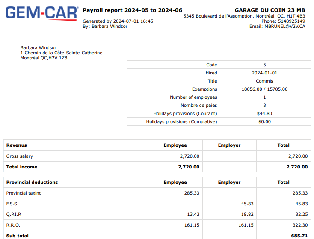Click the GEM-CAR logo

point(41,13)
